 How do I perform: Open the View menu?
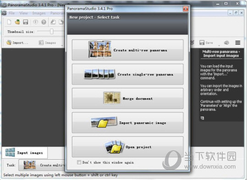pyautogui.click(x=24, y=13)
